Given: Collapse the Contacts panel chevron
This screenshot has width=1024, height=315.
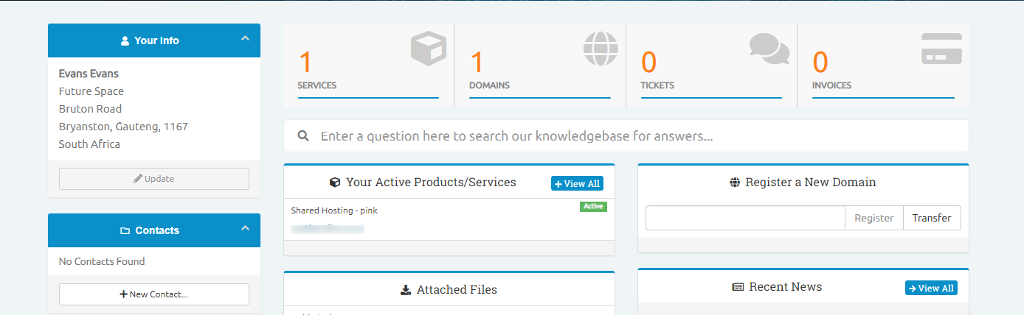Looking at the screenshot, I should [246, 229].
